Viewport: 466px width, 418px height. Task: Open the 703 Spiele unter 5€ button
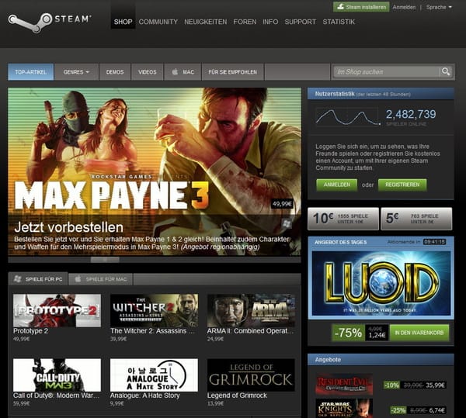[416, 219]
